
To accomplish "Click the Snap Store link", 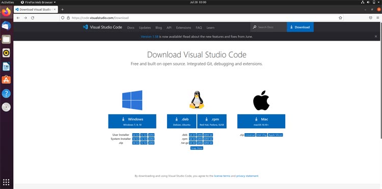I will pos(197,148).
